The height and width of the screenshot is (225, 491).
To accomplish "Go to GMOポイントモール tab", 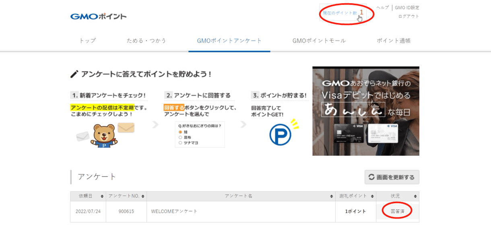I will (x=319, y=41).
